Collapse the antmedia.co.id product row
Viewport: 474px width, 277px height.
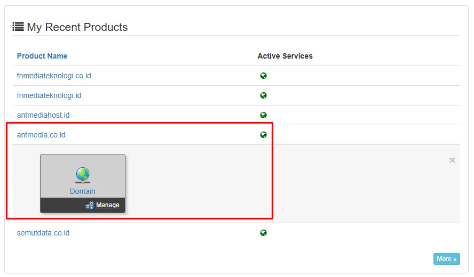(41, 135)
